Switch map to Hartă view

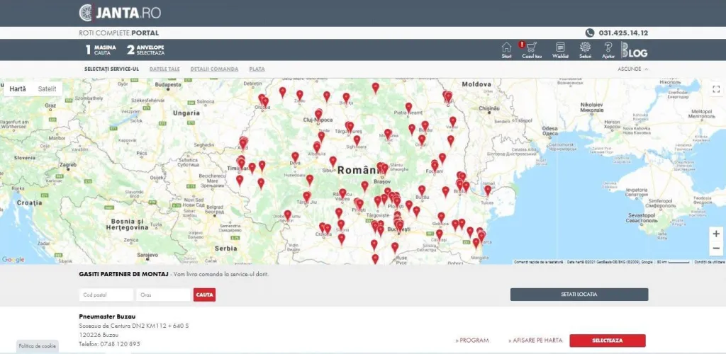[18, 89]
